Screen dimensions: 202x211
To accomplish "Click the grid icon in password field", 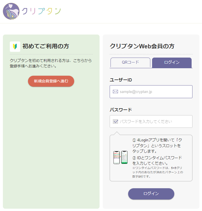I will tap(115, 121).
